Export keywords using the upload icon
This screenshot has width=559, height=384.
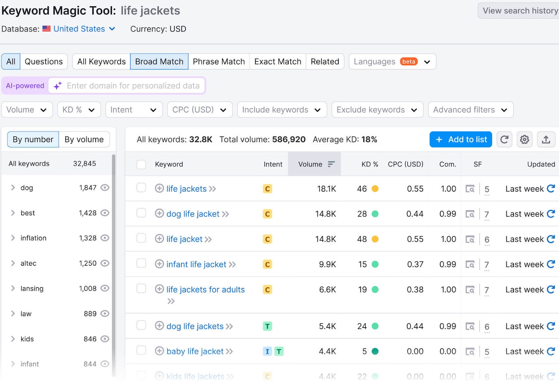[546, 140]
